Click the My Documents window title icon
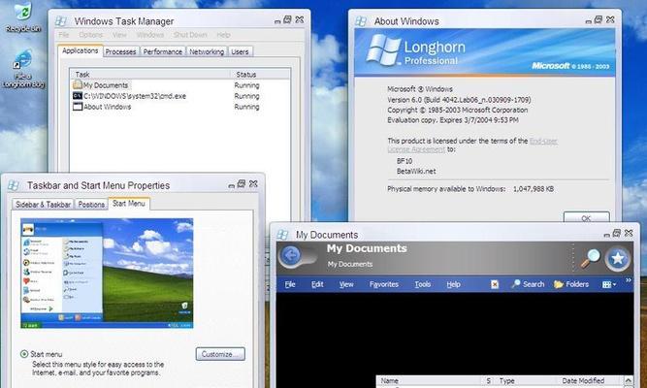The height and width of the screenshot is (388, 647). pyautogui.click(x=282, y=235)
